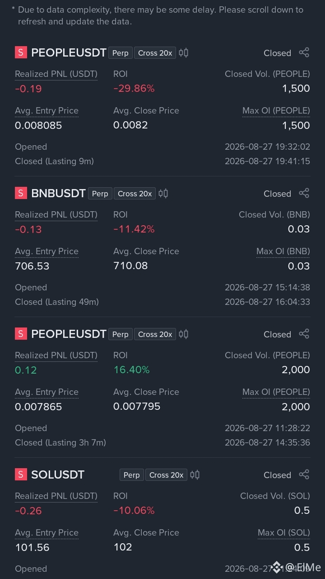The image size is (325, 579).
Task: Share the first PEOPLEUSDT closed position
Action: 304,52
